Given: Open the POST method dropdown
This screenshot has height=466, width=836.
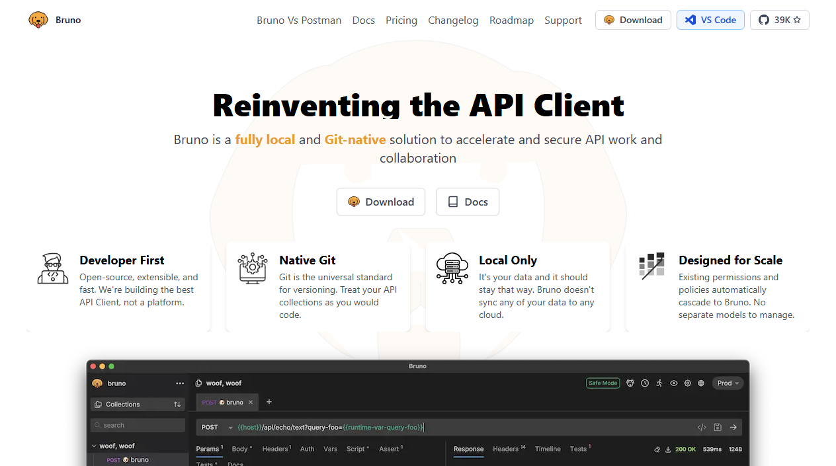Looking at the screenshot, I should [x=217, y=428].
